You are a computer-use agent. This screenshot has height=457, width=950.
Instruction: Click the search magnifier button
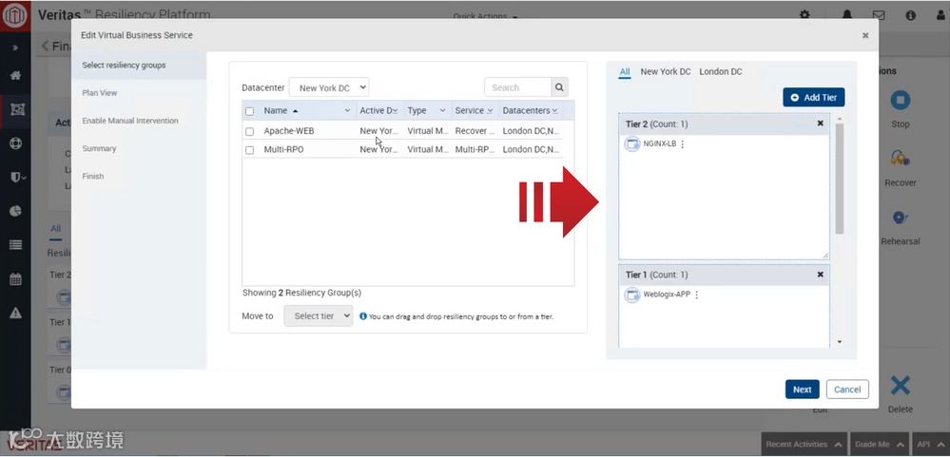[x=560, y=87]
